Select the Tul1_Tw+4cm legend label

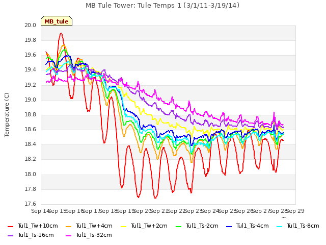click(94, 226)
